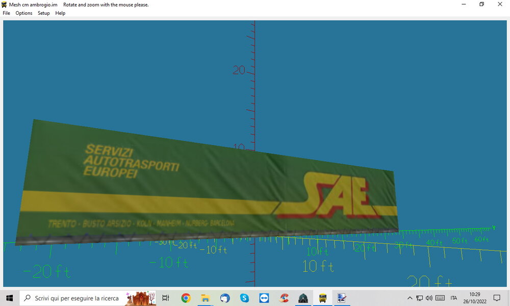
Task: Click the yellow truck taskbar icon
Action: [x=323, y=298]
